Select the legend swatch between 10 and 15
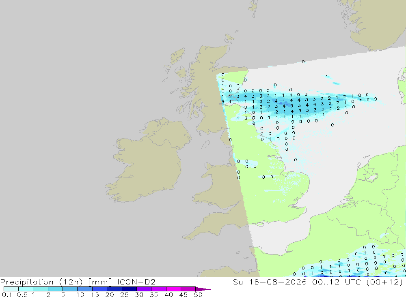 coord(85,289)
